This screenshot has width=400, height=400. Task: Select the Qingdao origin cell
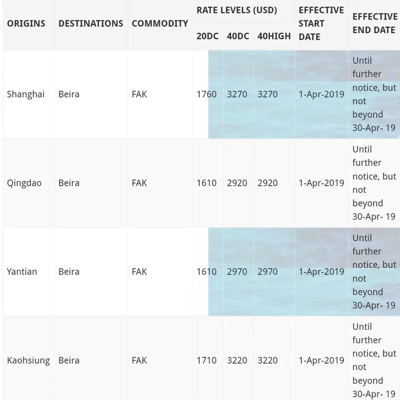(x=24, y=183)
